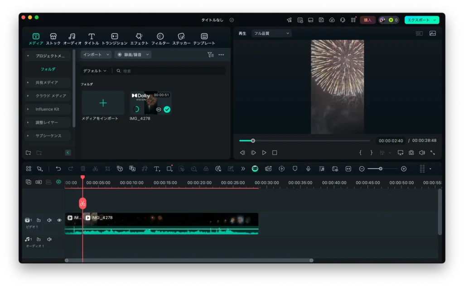Select the text tool in timeline toolbar

[157, 169]
